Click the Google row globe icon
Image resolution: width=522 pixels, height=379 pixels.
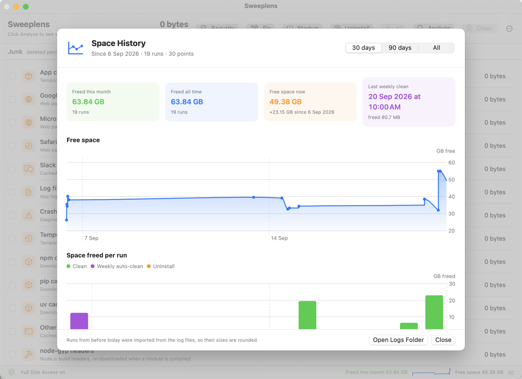[x=28, y=99]
